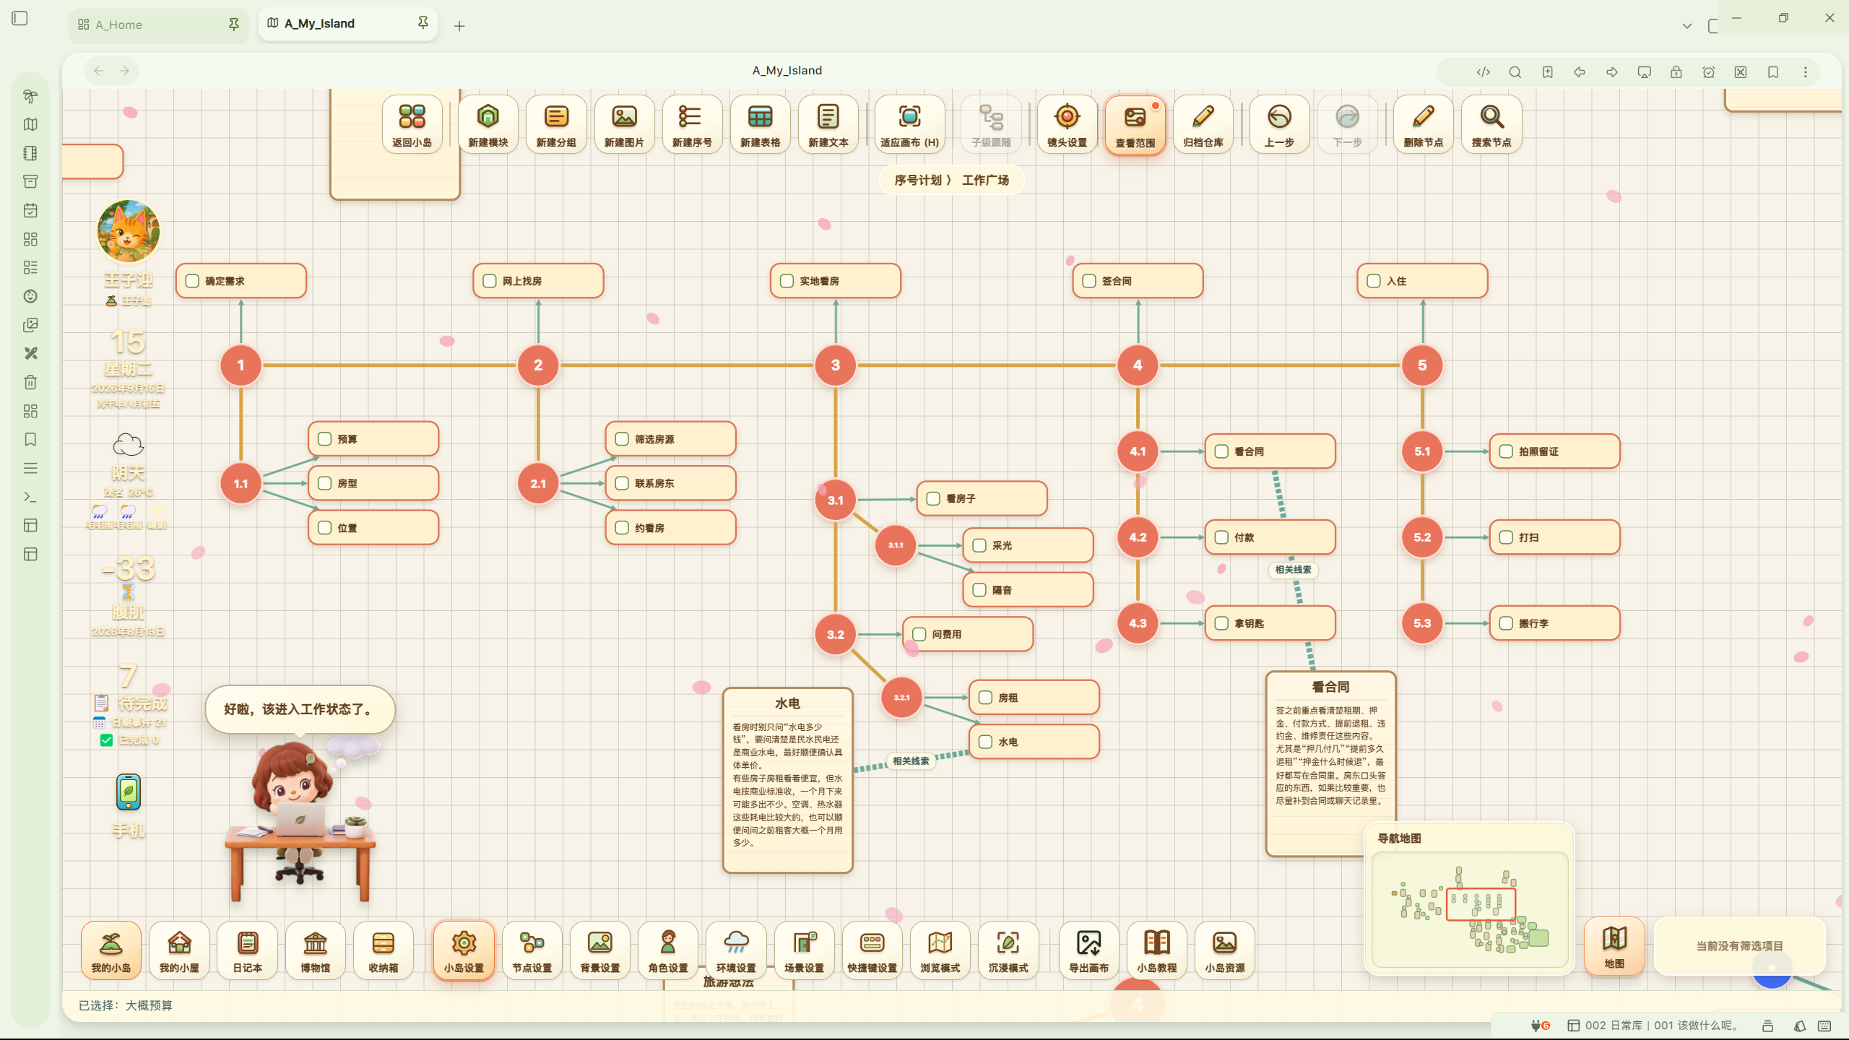Click the 返回小岛 toolbar icon
This screenshot has width=1849, height=1040.
pyautogui.click(x=412, y=123)
